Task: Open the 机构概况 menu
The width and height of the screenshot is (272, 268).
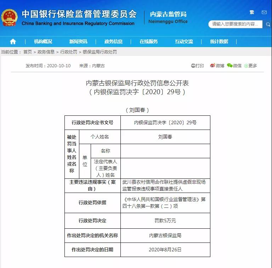Action: pyautogui.click(x=43, y=41)
